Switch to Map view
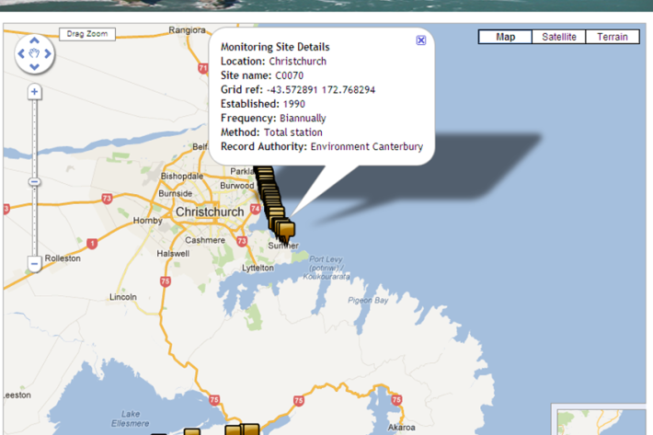653x435 pixels. pos(505,37)
